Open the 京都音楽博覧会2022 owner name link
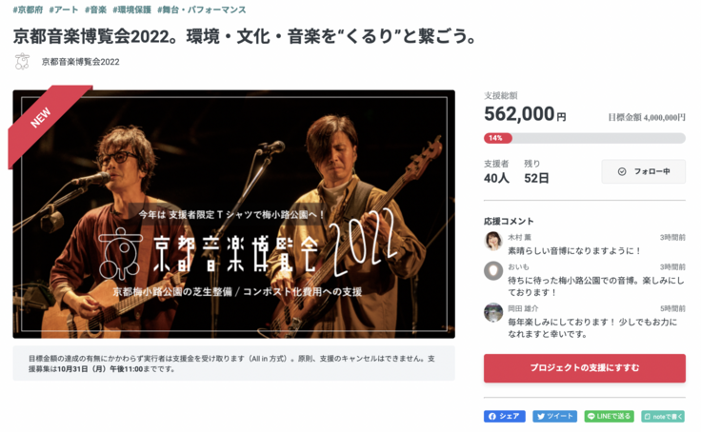Image resolution: width=701 pixels, height=432 pixels. click(x=80, y=62)
